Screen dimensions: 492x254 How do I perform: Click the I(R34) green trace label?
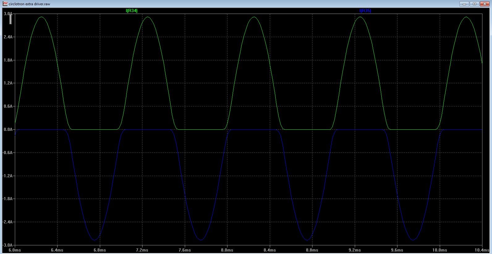[x=132, y=11]
